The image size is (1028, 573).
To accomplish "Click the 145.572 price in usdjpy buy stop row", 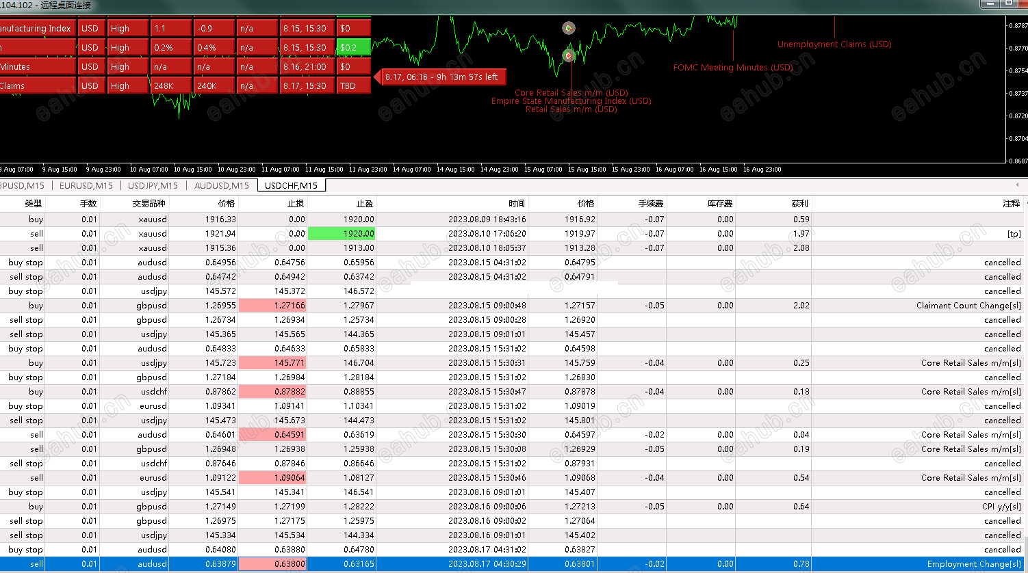I will [220, 291].
